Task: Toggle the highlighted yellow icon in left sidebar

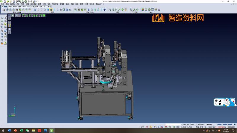Action: click(x=9, y=26)
